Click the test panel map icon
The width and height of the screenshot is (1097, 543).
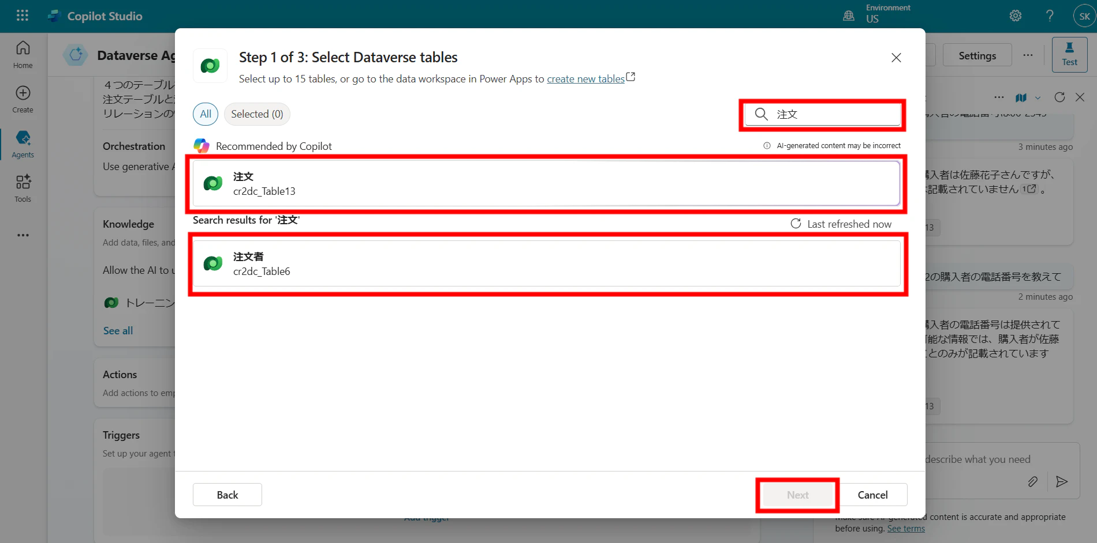coord(1021,97)
